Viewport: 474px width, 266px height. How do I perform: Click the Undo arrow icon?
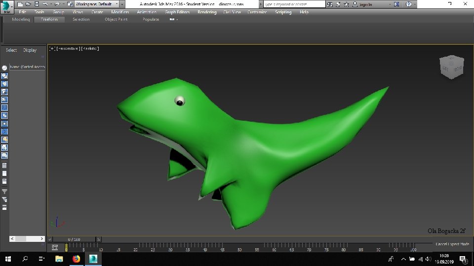44,4
